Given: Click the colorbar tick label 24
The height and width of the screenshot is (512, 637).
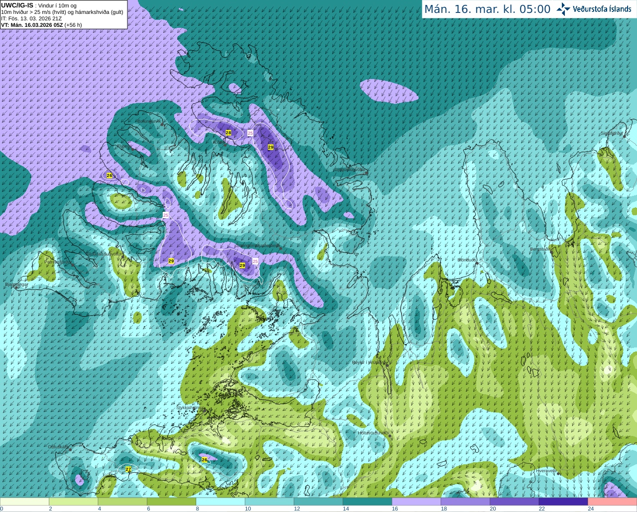Looking at the screenshot, I should pos(591,509).
